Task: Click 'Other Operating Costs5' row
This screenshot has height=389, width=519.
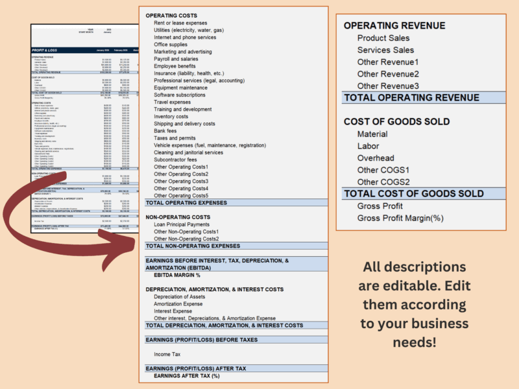Action: 181,196
